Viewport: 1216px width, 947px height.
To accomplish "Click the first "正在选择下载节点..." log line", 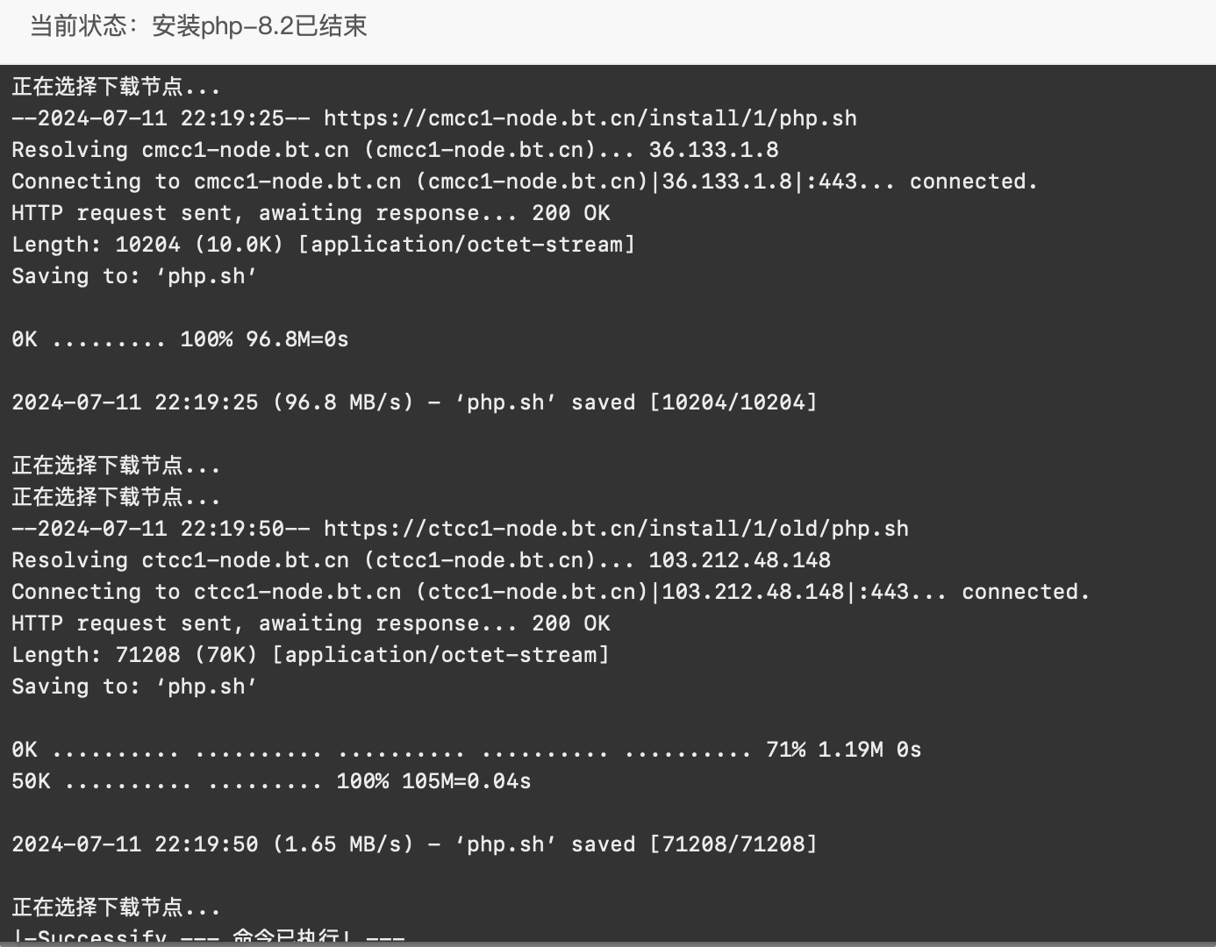I will coord(116,87).
